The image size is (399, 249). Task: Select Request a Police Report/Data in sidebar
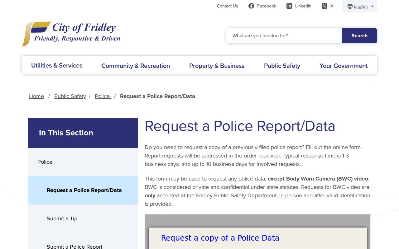[x=83, y=190]
